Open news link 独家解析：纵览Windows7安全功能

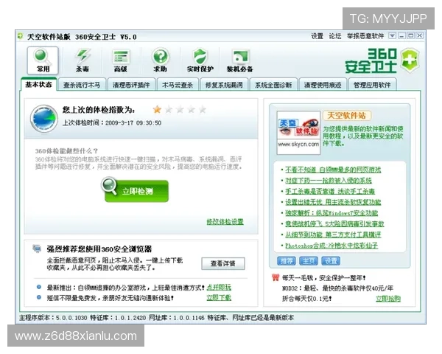tap(331, 213)
